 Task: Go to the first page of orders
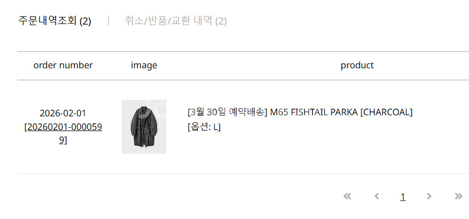(x=347, y=197)
